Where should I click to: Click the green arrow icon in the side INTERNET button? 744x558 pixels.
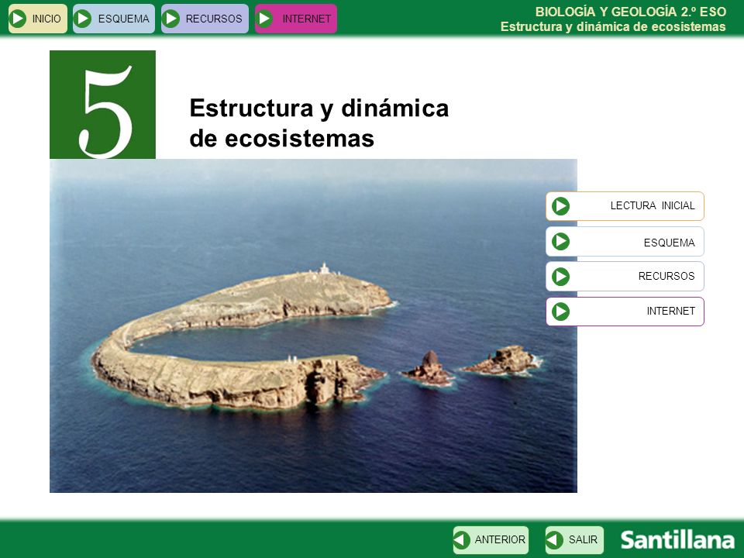pyautogui.click(x=560, y=312)
